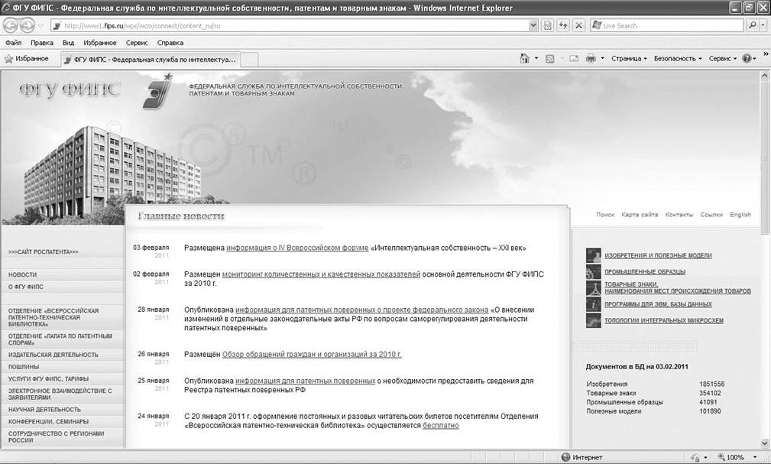Expand the command bar overflow chevron
771x464 pixels.
pos(766,54)
